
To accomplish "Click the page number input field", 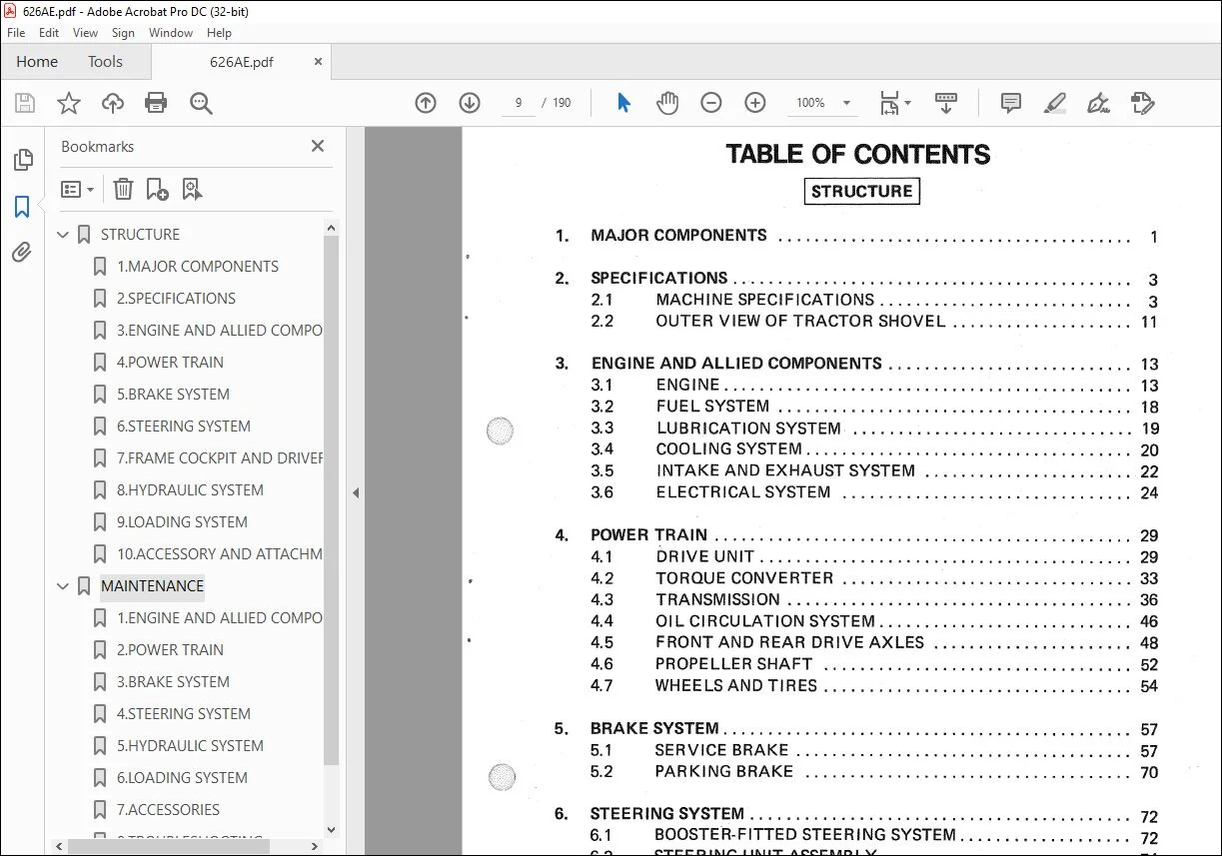I will click(x=518, y=103).
